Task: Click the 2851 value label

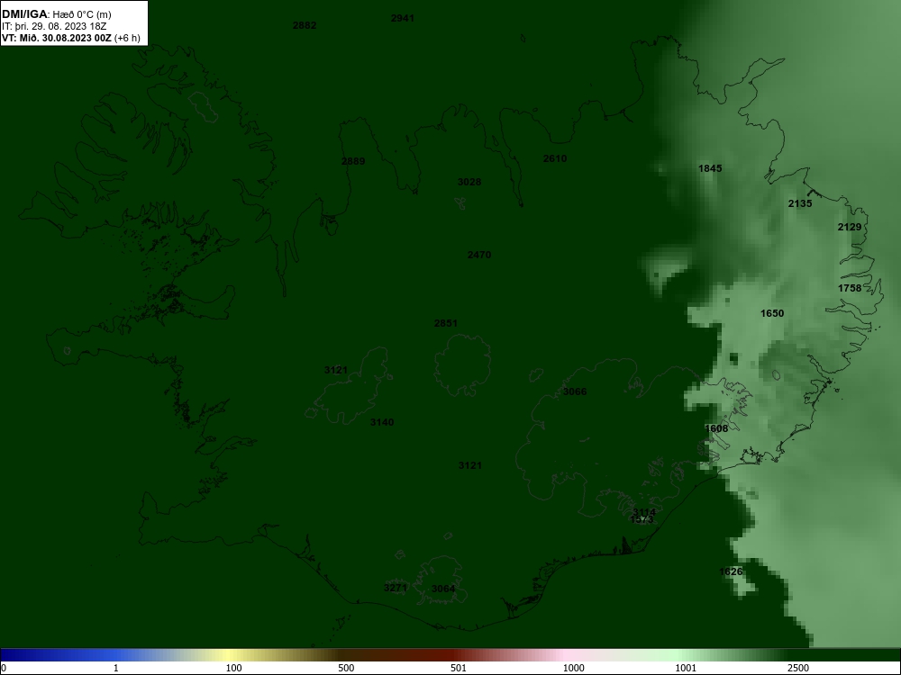Action: click(x=446, y=323)
